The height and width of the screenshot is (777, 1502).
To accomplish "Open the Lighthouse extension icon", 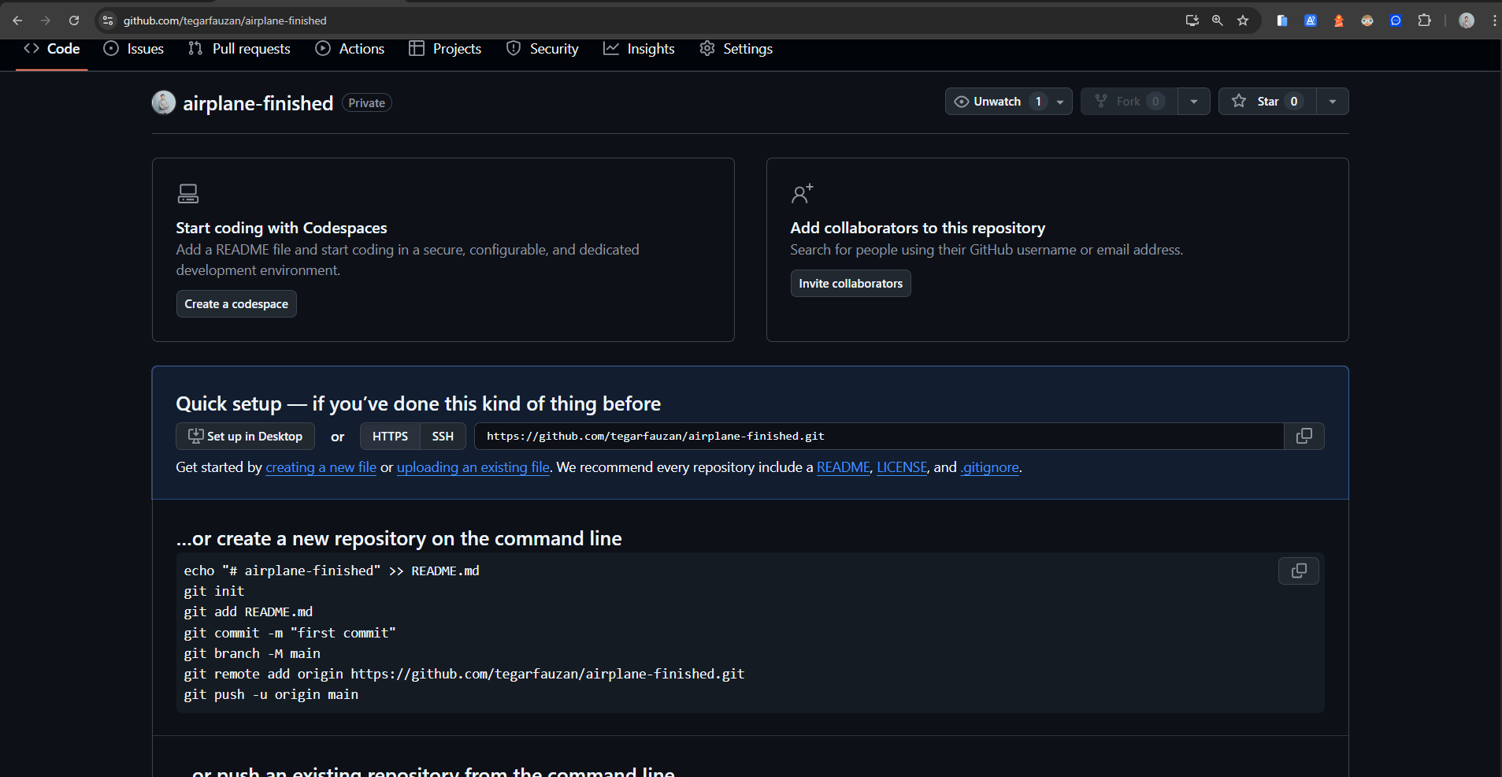I will (x=1339, y=20).
